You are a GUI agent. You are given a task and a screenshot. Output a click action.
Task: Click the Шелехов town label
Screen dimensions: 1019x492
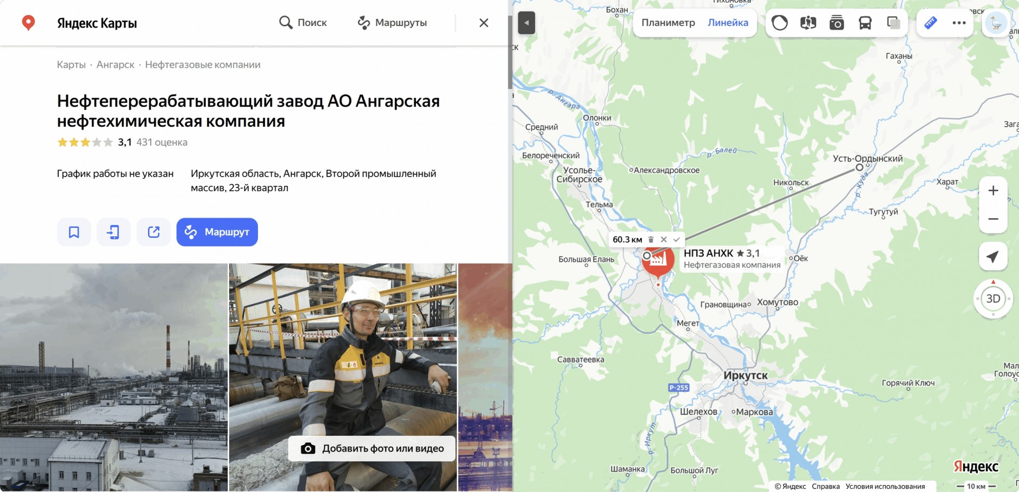tap(698, 411)
